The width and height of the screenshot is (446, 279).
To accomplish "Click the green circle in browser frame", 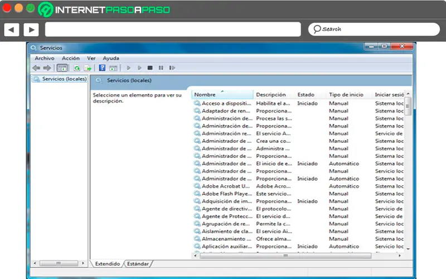I will pyautogui.click(x=31, y=8).
